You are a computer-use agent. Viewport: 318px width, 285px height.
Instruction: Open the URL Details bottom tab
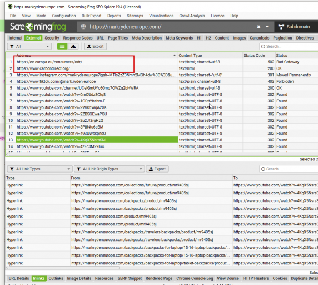19,278
